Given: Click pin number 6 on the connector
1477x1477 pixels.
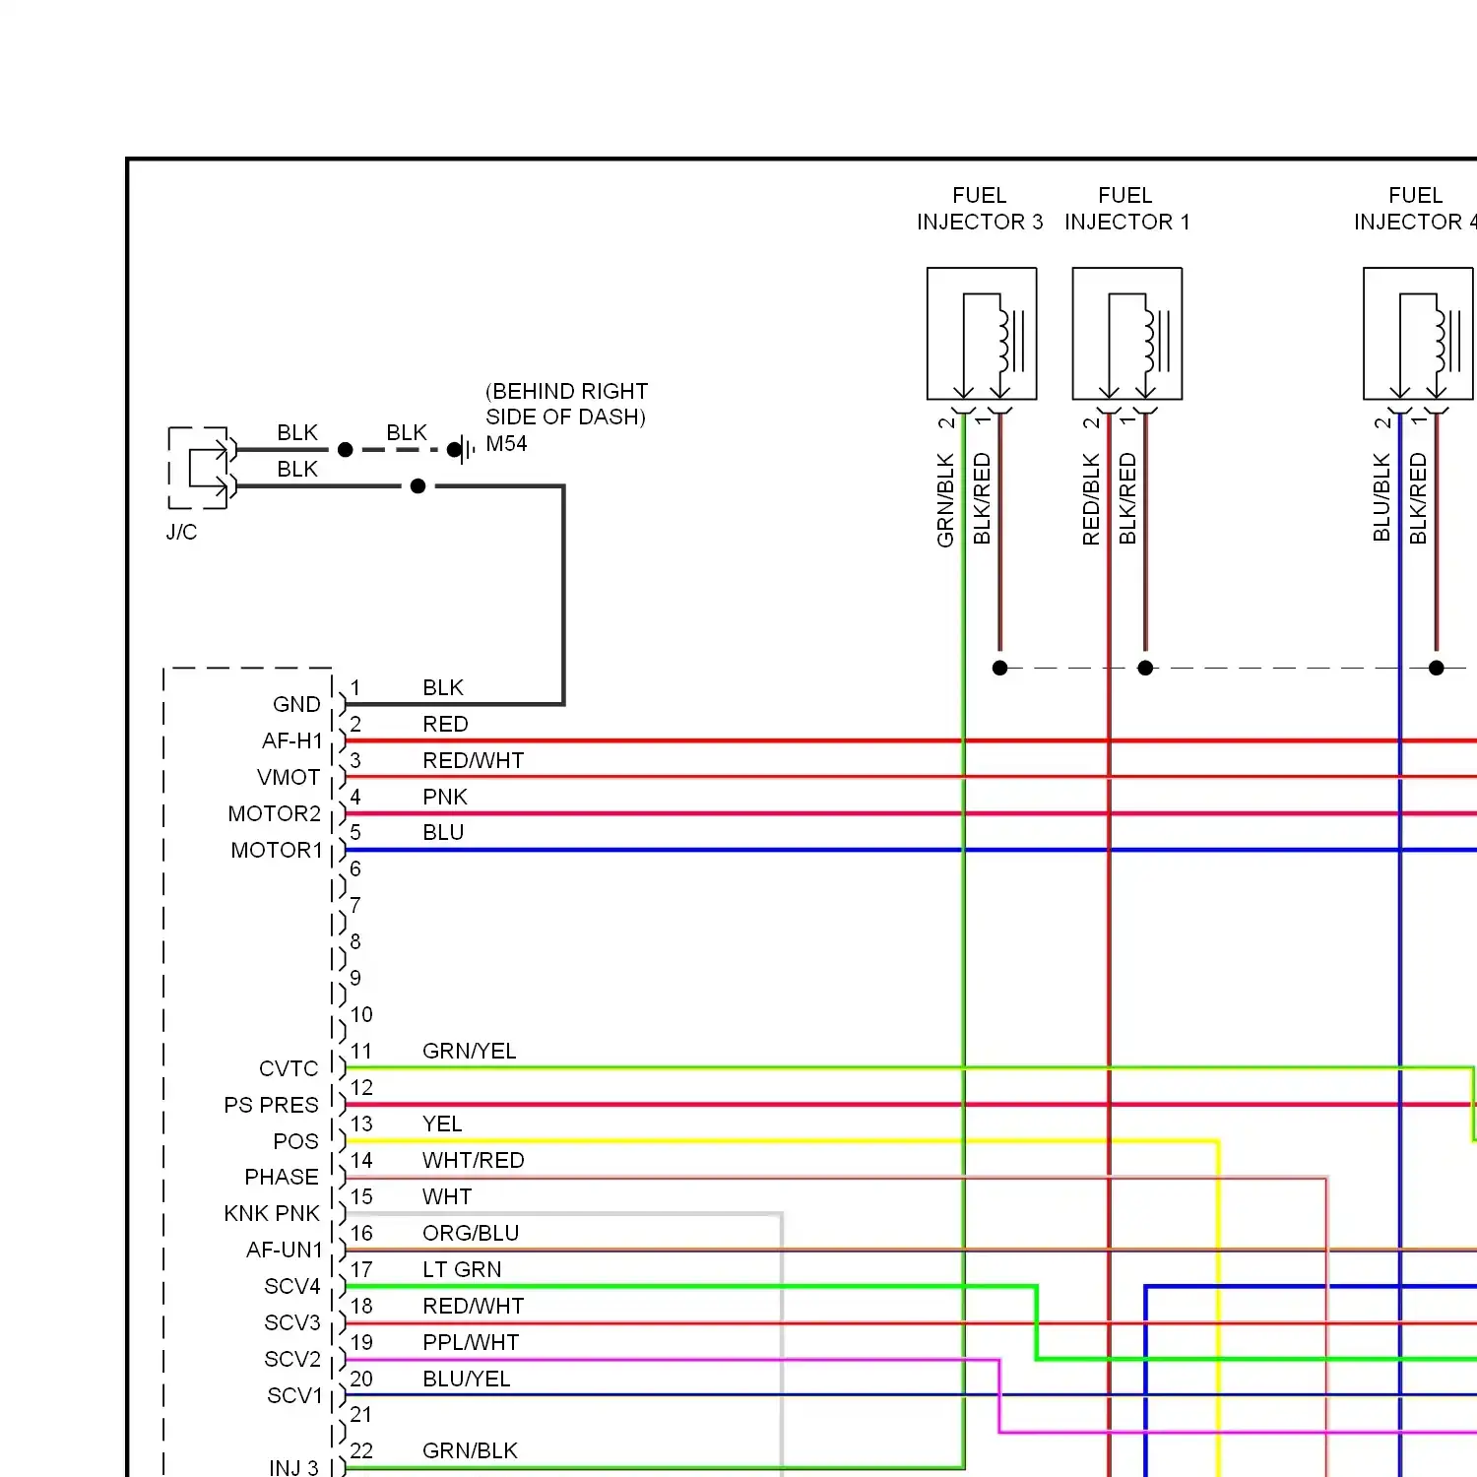Looking at the screenshot, I should tap(355, 869).
